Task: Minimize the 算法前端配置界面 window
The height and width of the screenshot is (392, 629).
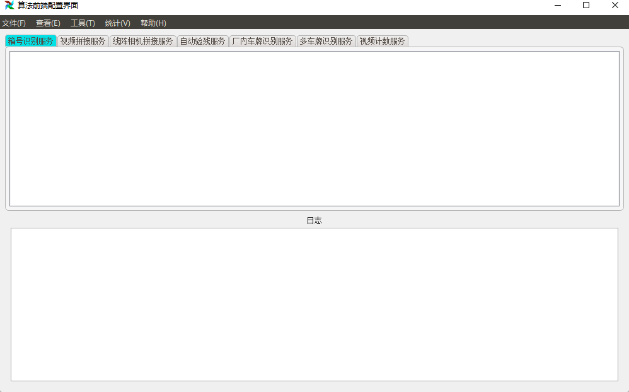Action: point(558,5)
